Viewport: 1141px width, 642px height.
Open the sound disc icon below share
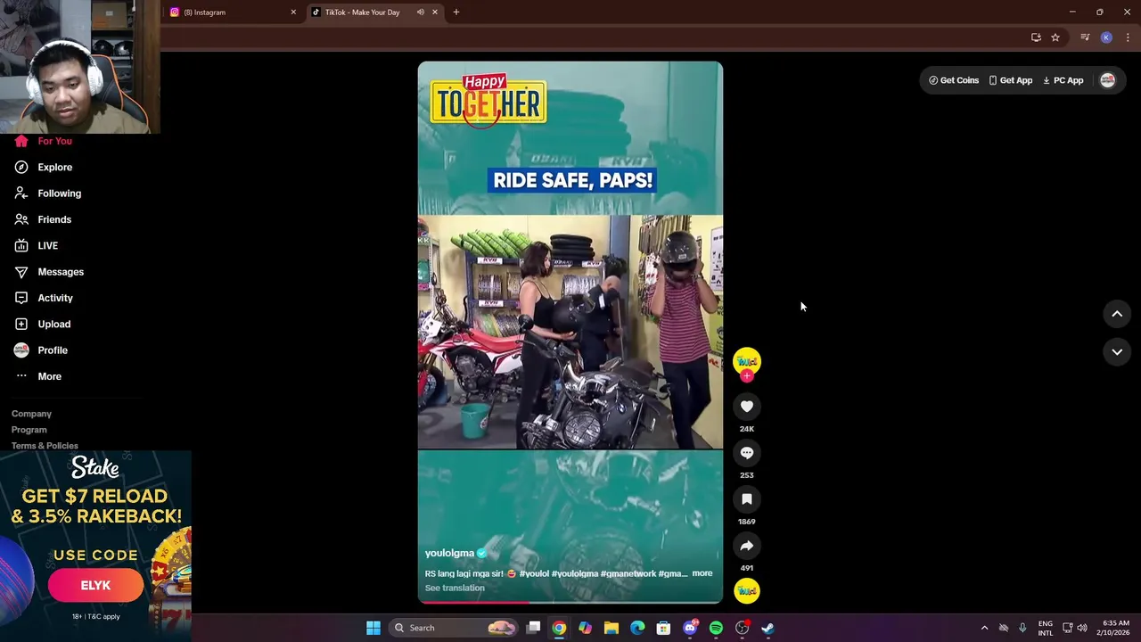747,590
